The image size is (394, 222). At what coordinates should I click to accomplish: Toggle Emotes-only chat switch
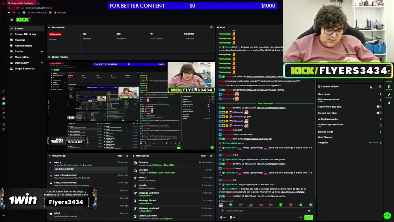point(379,113)
